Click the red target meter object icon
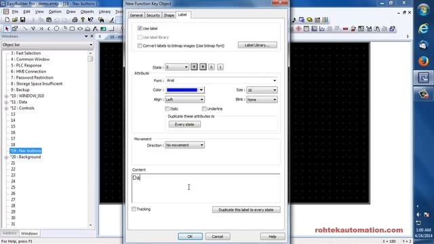Image resolution: width=434 pixels, height=244 pixels. pyautogui.click(x=298, y=28)
